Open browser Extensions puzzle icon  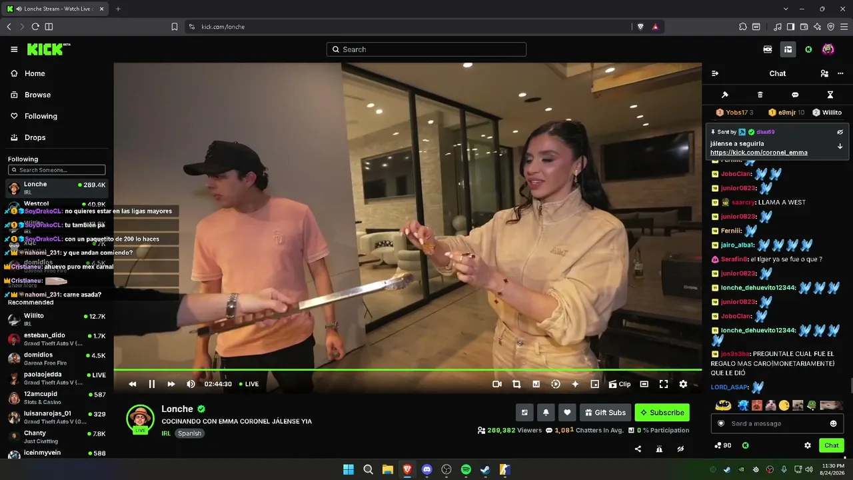(743, 27)
